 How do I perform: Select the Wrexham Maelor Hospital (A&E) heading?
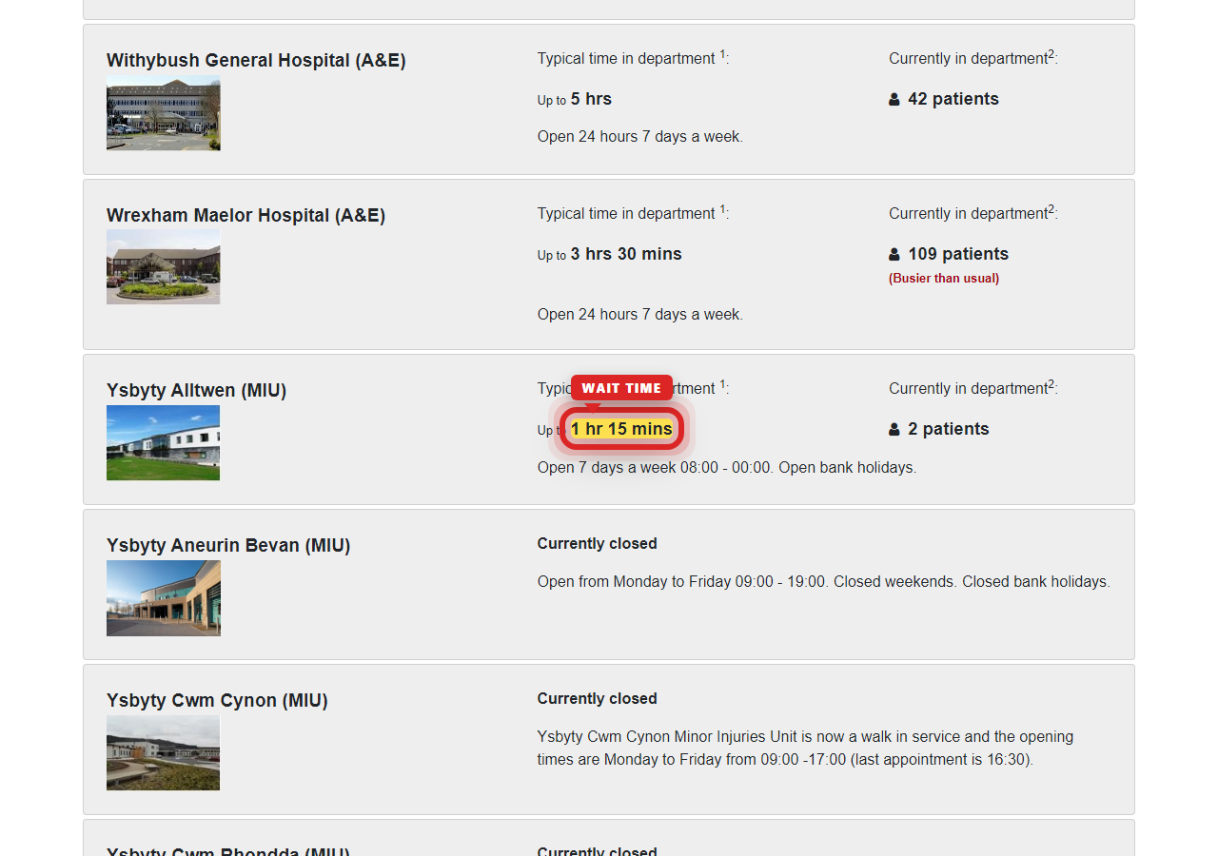point(246,215)
